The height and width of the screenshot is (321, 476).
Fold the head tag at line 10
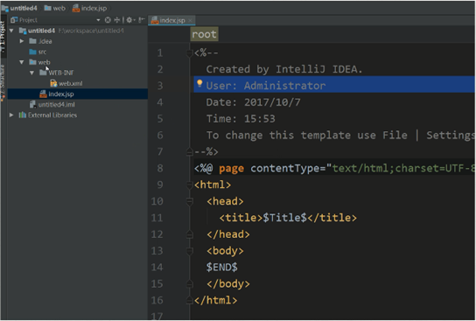(190, 201)
